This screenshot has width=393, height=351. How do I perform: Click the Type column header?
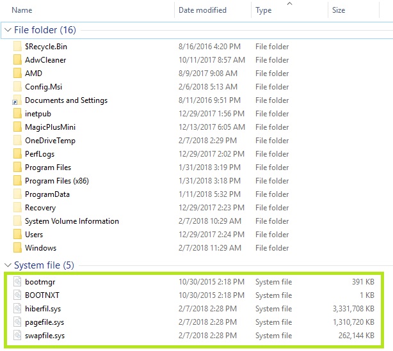coord(264,10)
